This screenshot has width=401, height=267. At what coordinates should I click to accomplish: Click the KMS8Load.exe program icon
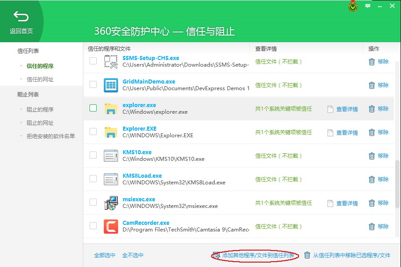[111, 179]
